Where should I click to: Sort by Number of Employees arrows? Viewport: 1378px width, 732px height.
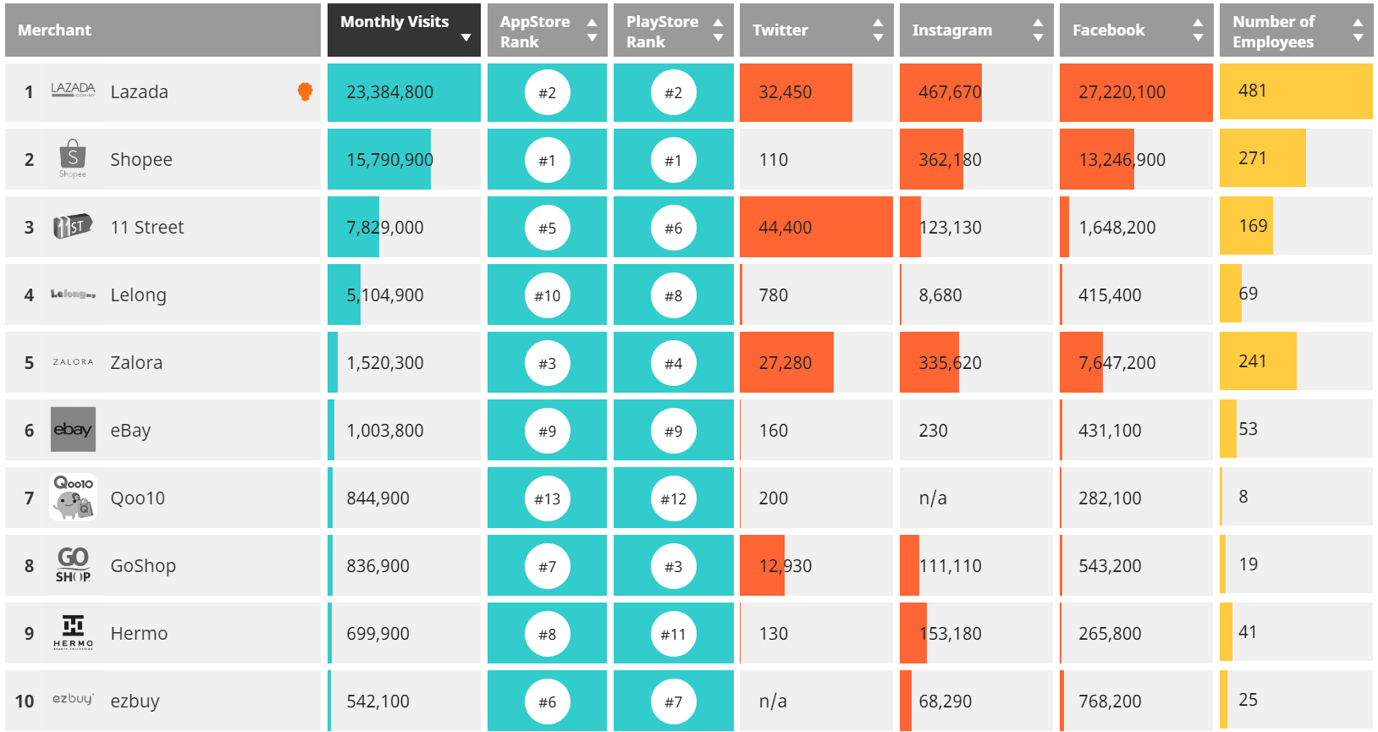1358,30
